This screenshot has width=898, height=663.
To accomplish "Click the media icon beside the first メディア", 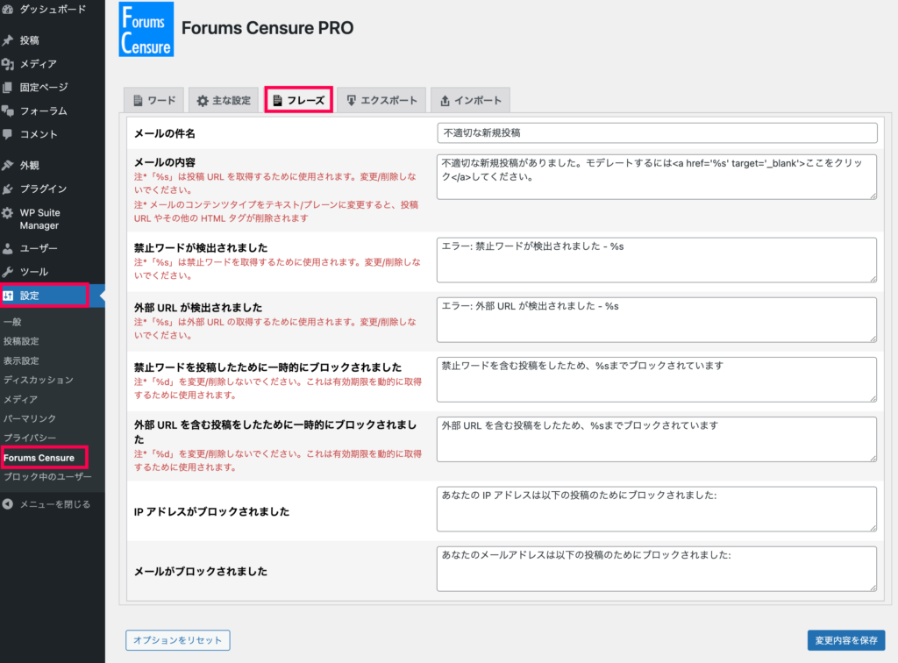I will tap(7, 64).
